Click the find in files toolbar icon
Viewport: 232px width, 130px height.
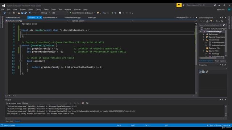click(98, 13)
